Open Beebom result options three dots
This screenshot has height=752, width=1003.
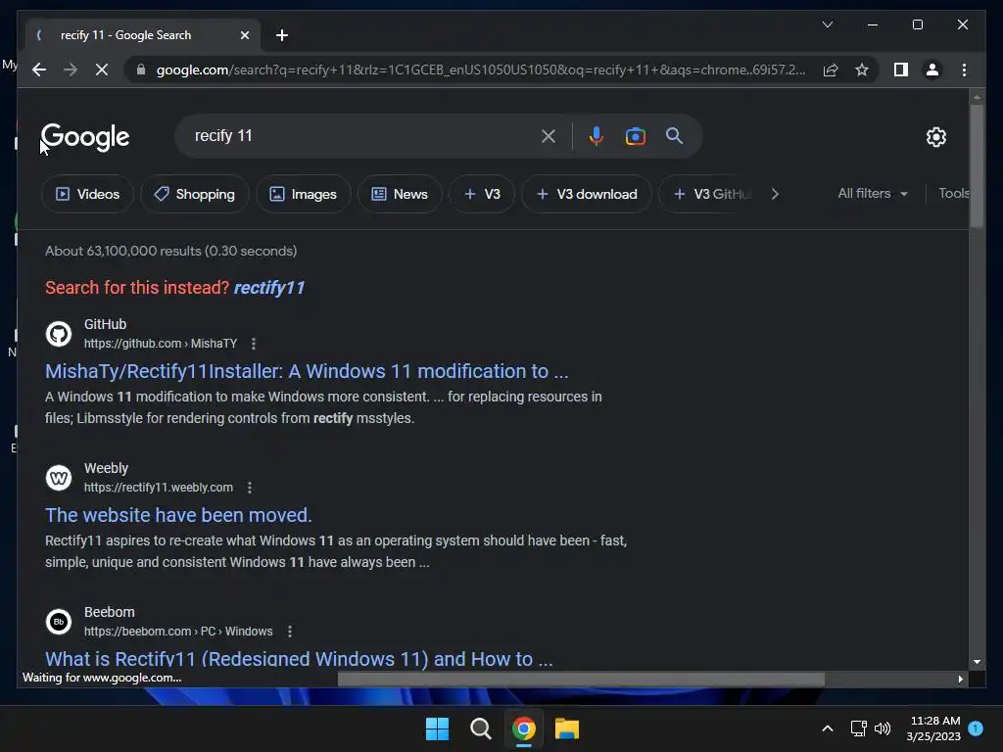tap(290, 632)
